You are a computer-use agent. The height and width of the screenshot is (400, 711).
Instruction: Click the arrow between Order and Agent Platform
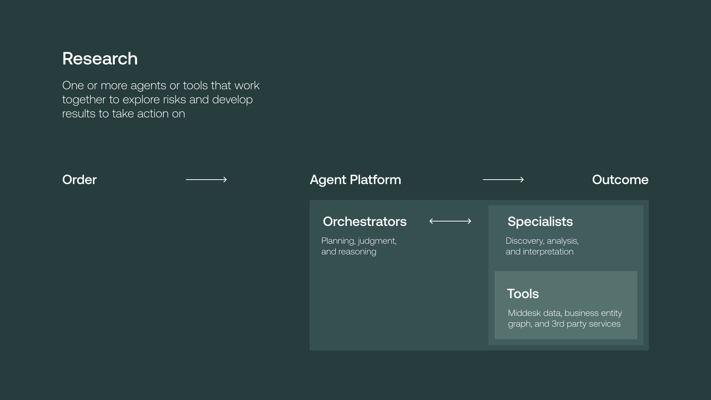point(206,180)
